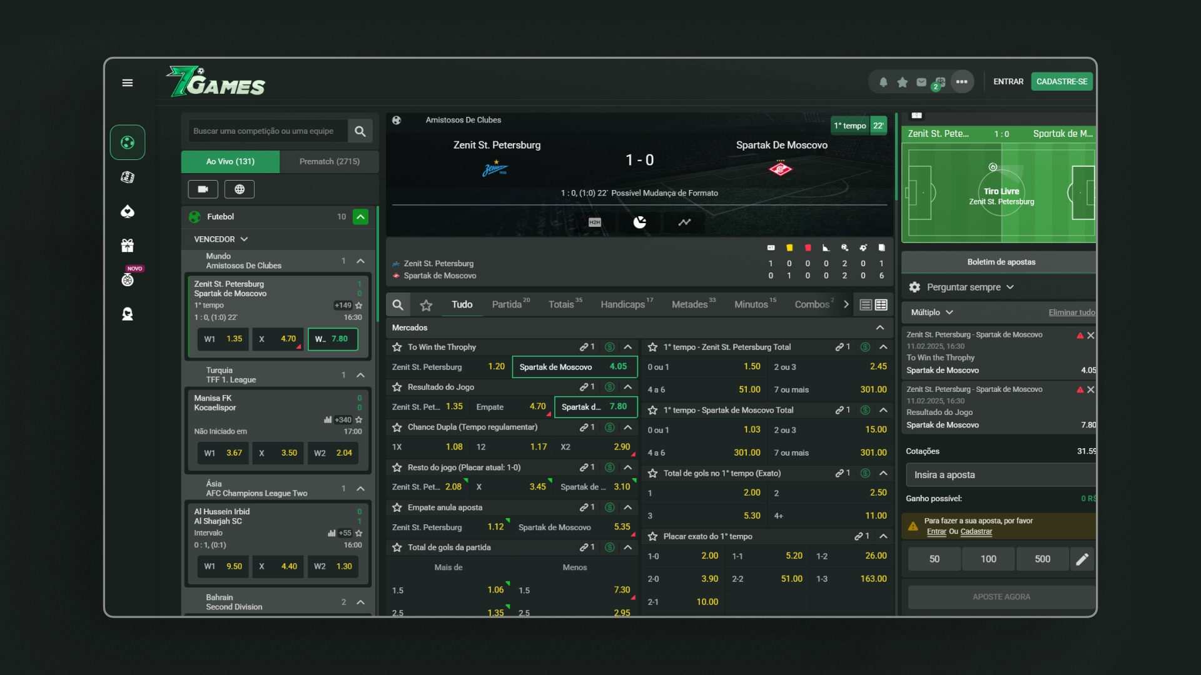Viewport: 1201px width, 675px height.
Task: Click the competition search input field
Action: click(x=268, y=131)
